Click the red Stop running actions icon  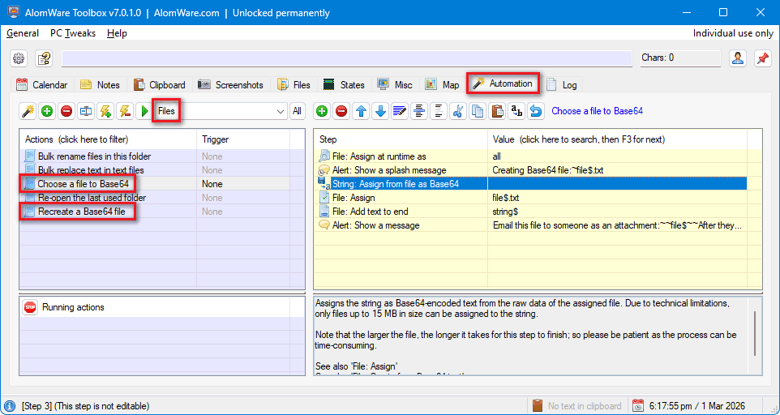(x=31, y=307)
